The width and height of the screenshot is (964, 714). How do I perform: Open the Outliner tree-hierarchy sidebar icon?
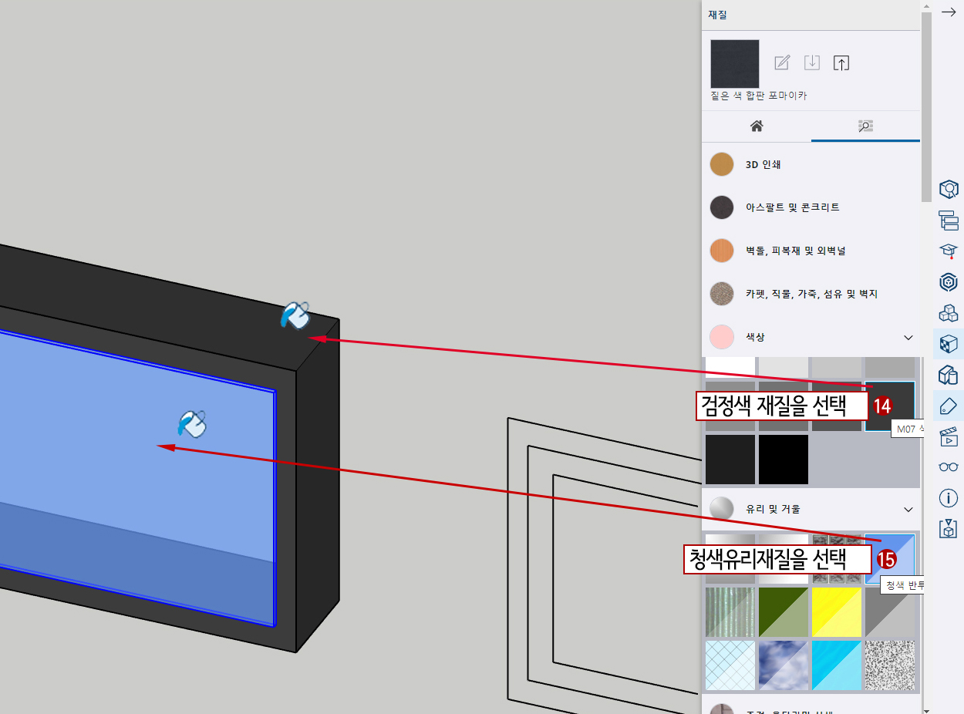949,220
